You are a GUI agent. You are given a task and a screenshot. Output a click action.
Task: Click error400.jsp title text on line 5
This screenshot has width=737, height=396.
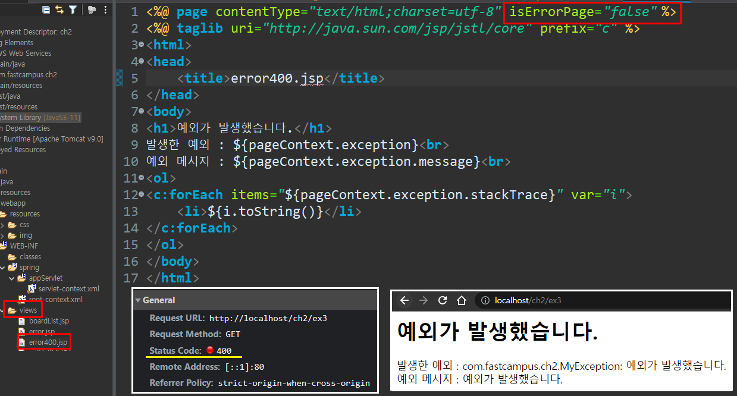pos(278,78)
